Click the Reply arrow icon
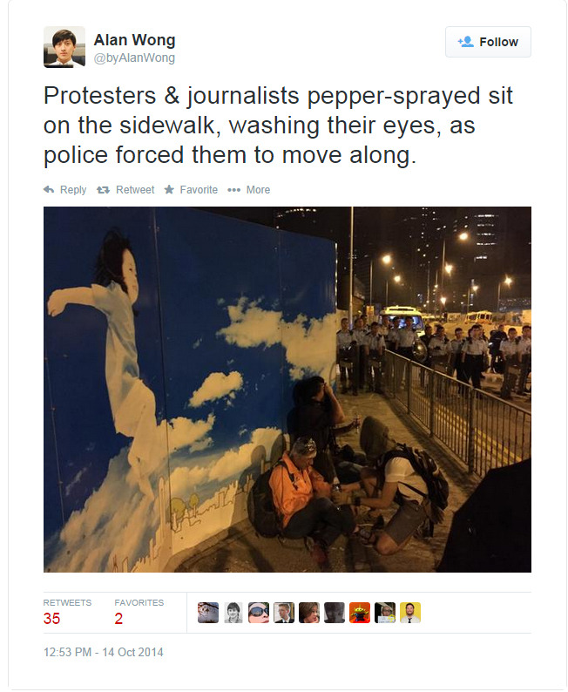The width and height of the screenshot is (568, 692). coord(49,190)
